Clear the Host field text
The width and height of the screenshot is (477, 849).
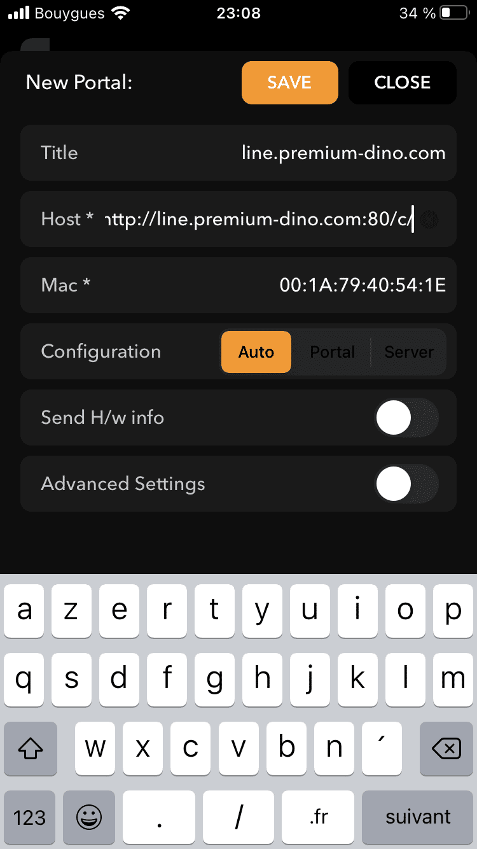[x=430, y=220]
